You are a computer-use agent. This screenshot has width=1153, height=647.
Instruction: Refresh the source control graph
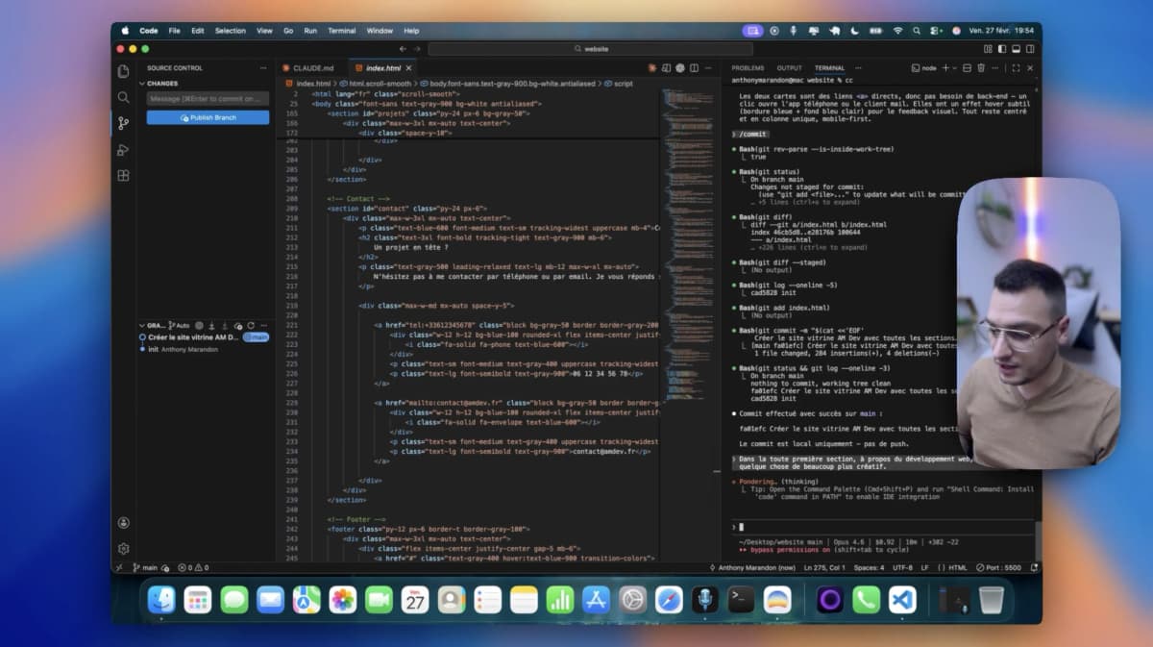251,326
